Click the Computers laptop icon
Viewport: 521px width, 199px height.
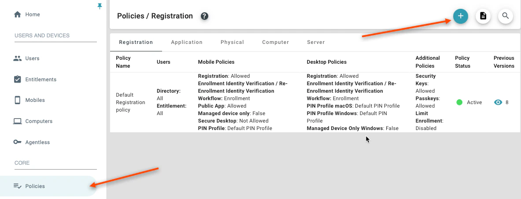pyautogui.click(x=18, y=121)
